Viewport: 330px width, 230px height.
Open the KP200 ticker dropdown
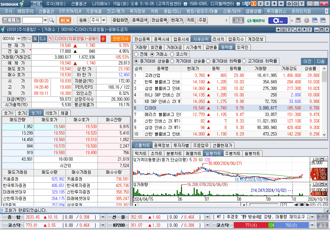point(207,225)
